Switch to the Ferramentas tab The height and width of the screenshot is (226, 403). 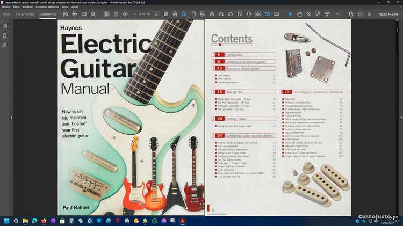point(25,13)
